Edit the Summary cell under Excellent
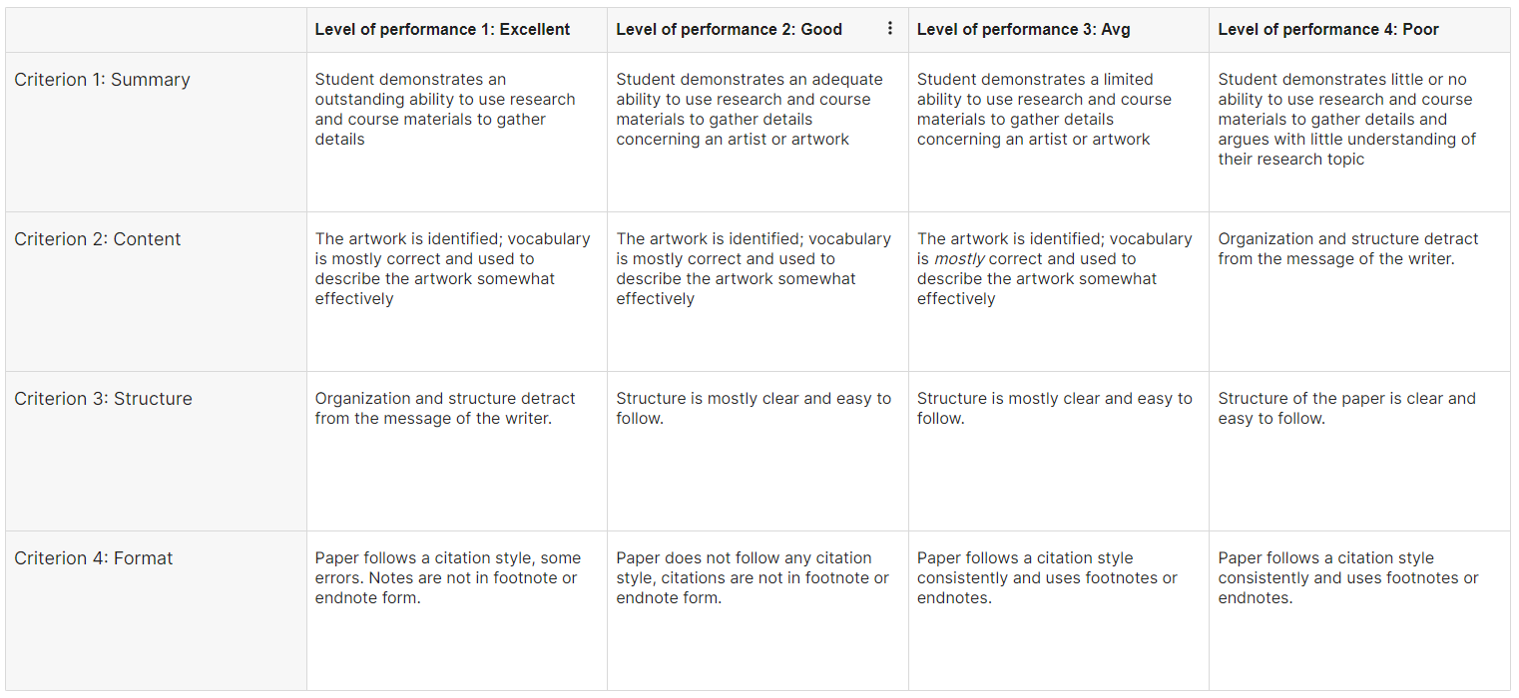The image size is (1519, 698). click(445, 110)
